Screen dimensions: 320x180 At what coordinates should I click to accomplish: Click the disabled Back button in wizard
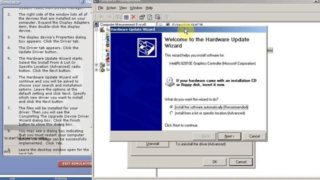[204, 136]
